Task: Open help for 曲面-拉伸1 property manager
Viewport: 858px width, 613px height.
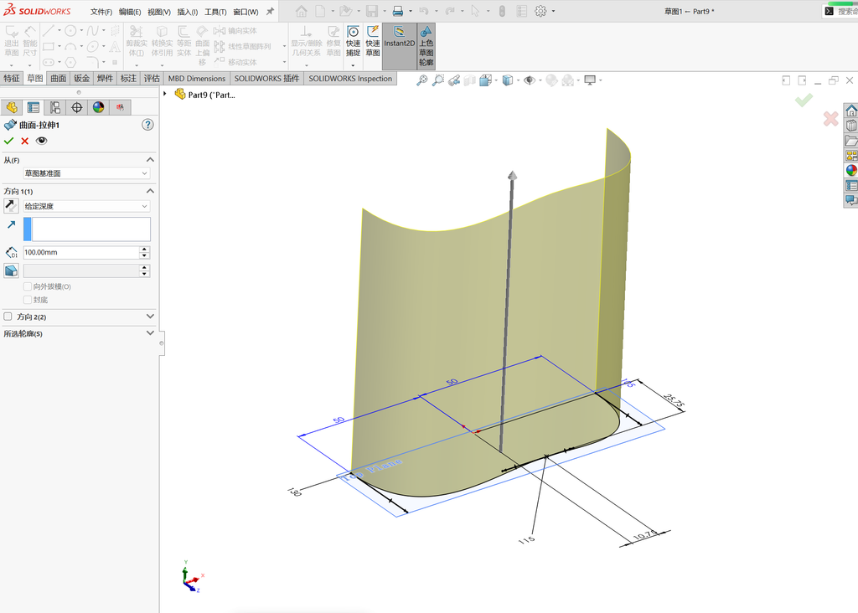Action: click(x=147, y=125)
